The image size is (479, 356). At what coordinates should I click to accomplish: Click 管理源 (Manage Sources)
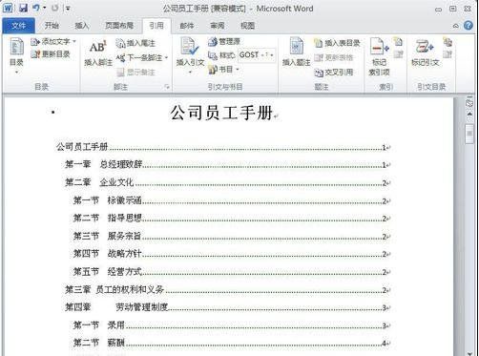click(224, 42)
